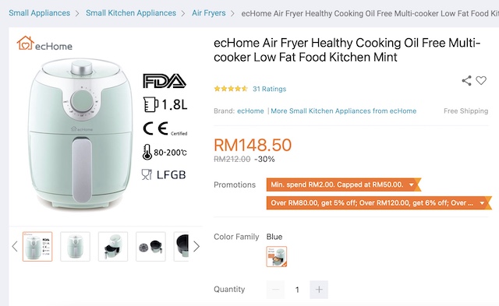Open the 31 Ratings link
The width and height of the screenshot is (499, 306).
coord(270,89)
